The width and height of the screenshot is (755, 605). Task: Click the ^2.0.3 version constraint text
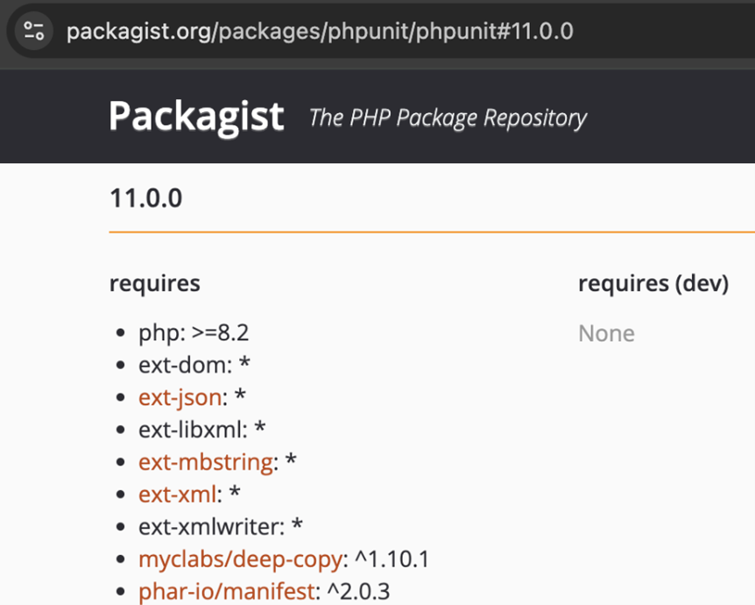[358, 592]
